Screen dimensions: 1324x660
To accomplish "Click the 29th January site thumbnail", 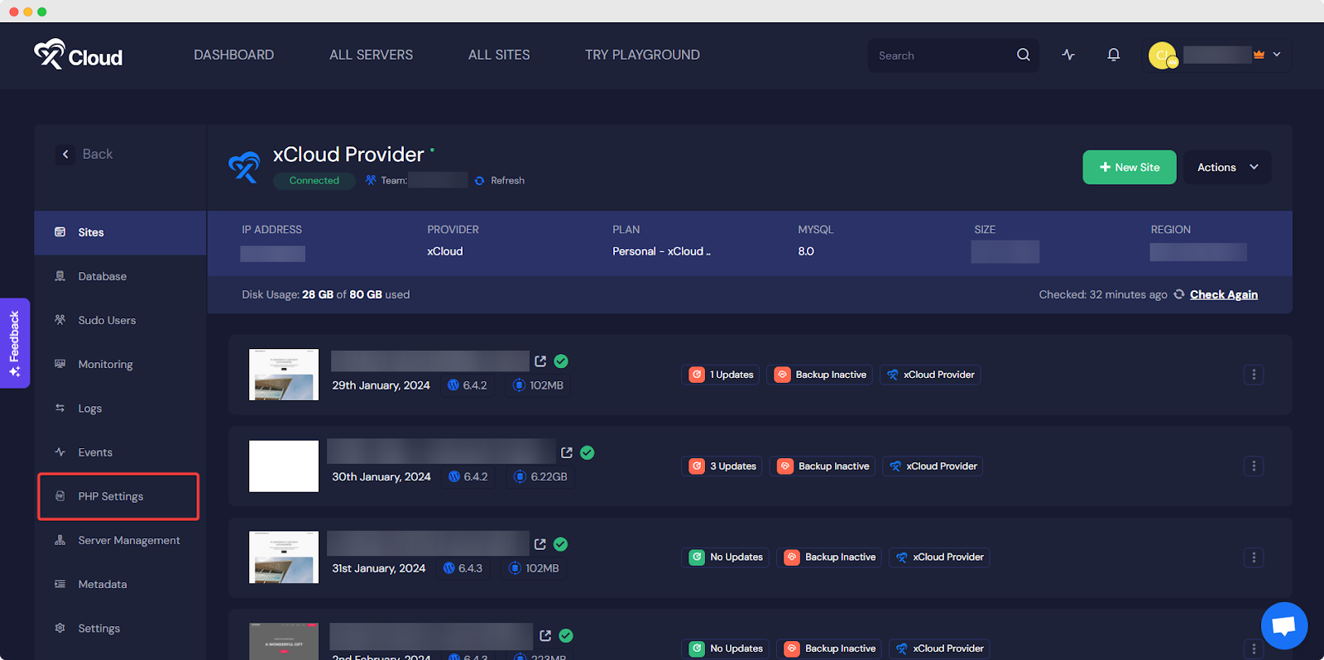I will tap(284, 375).
